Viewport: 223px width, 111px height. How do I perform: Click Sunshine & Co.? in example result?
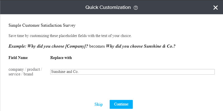[x=159, y=46]
